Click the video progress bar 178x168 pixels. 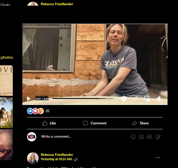click(x=83, y=98)
